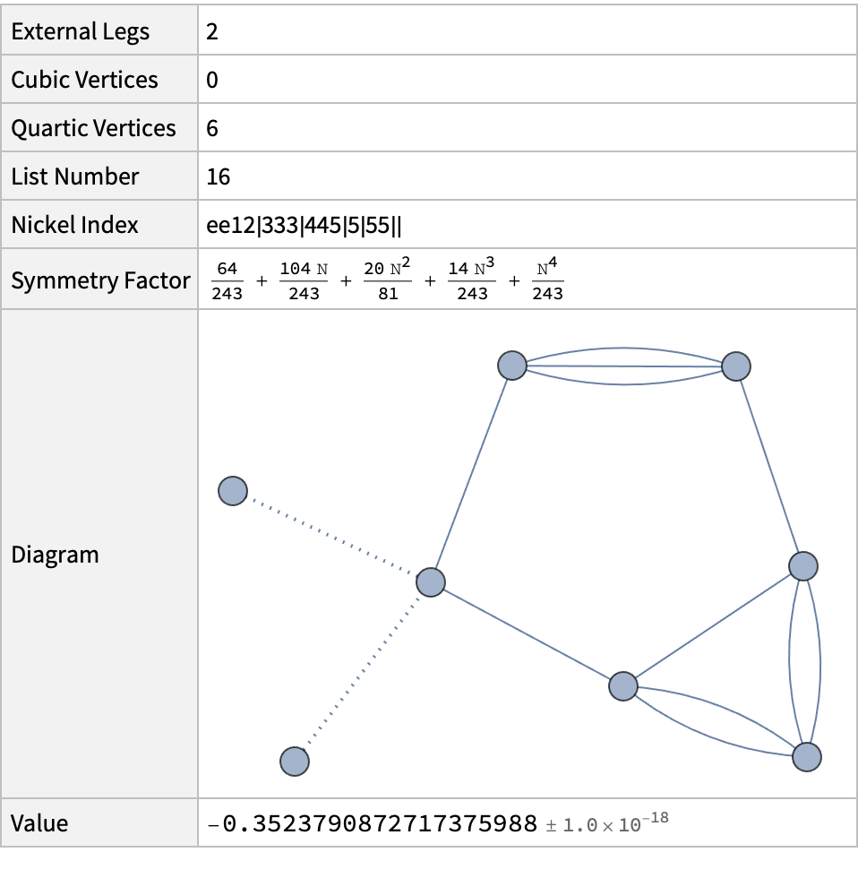Click the bottom-right corner vertex of the diagram
858x878 pixels.
(x=807, y=757)
